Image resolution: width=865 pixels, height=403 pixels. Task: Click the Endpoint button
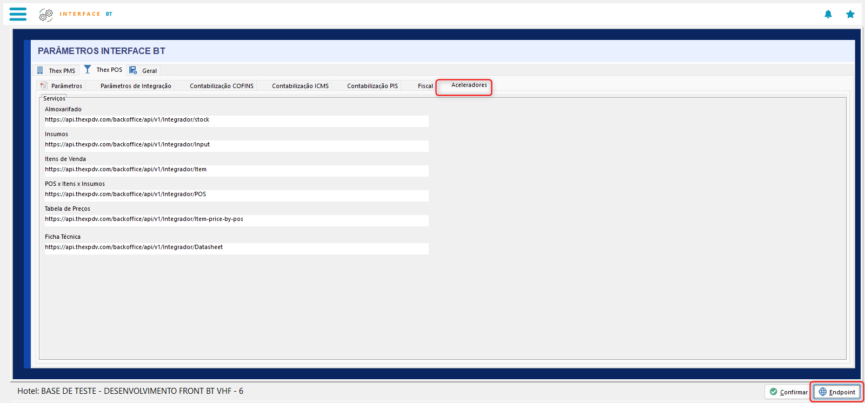click(837, 392)
